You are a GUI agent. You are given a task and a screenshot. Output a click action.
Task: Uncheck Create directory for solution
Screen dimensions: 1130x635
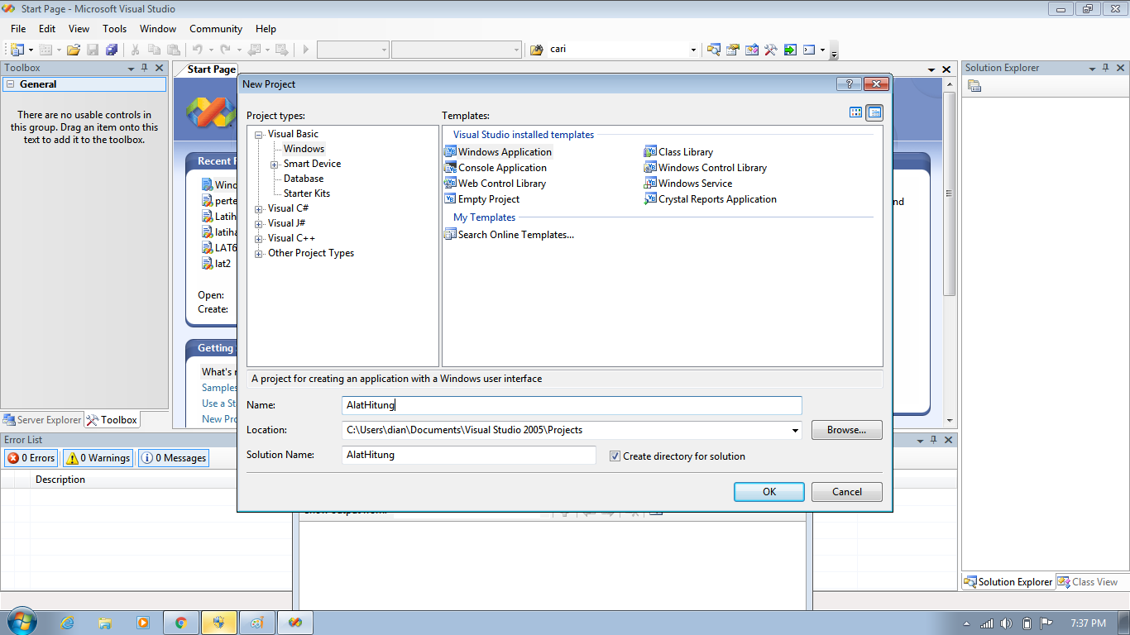(615, 456)
